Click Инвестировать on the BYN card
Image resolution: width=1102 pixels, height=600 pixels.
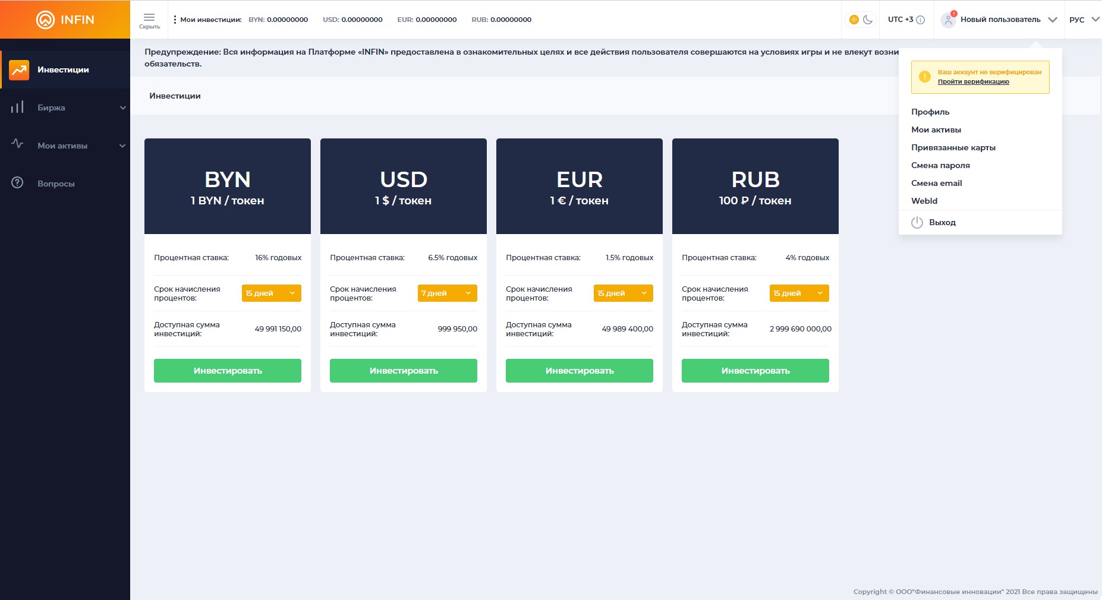tap(228, 371)
